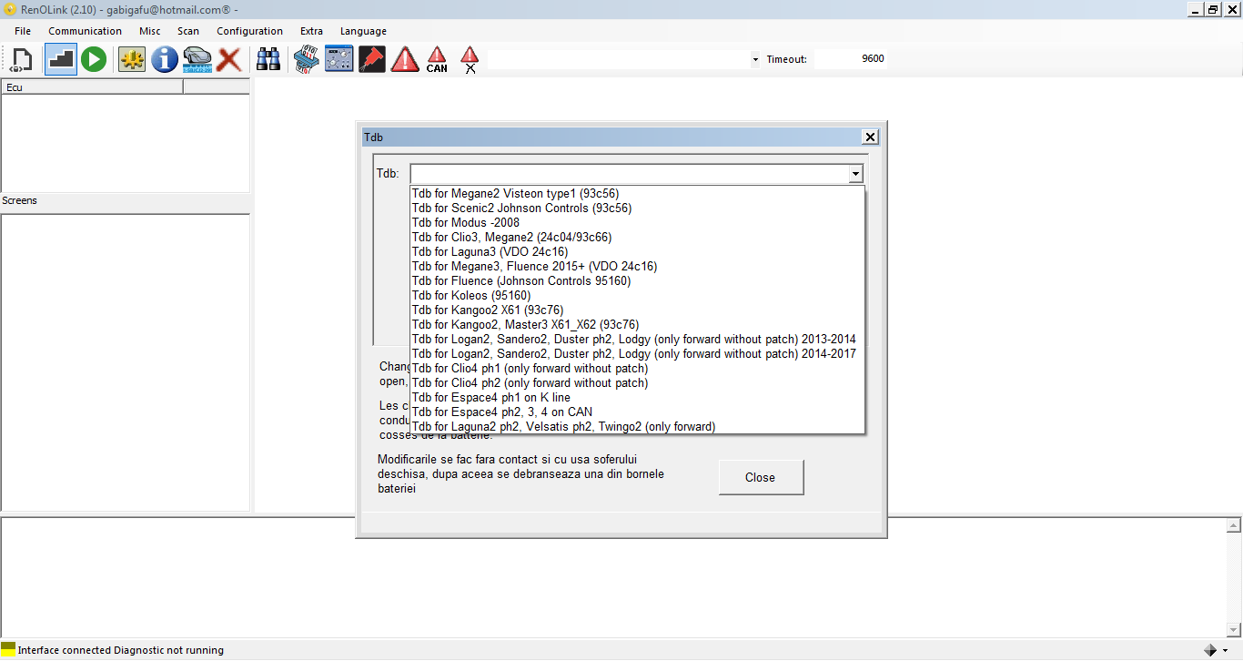Close the Tdb dialog with X button
1243x661 pixels.
(x=870, y=137)
